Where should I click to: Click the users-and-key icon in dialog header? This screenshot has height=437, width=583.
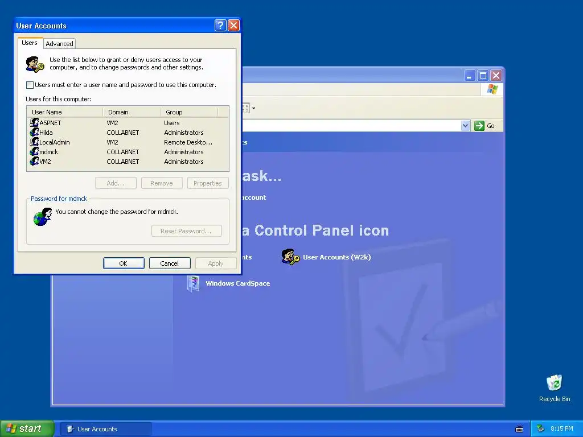click(x=35, y=64)
